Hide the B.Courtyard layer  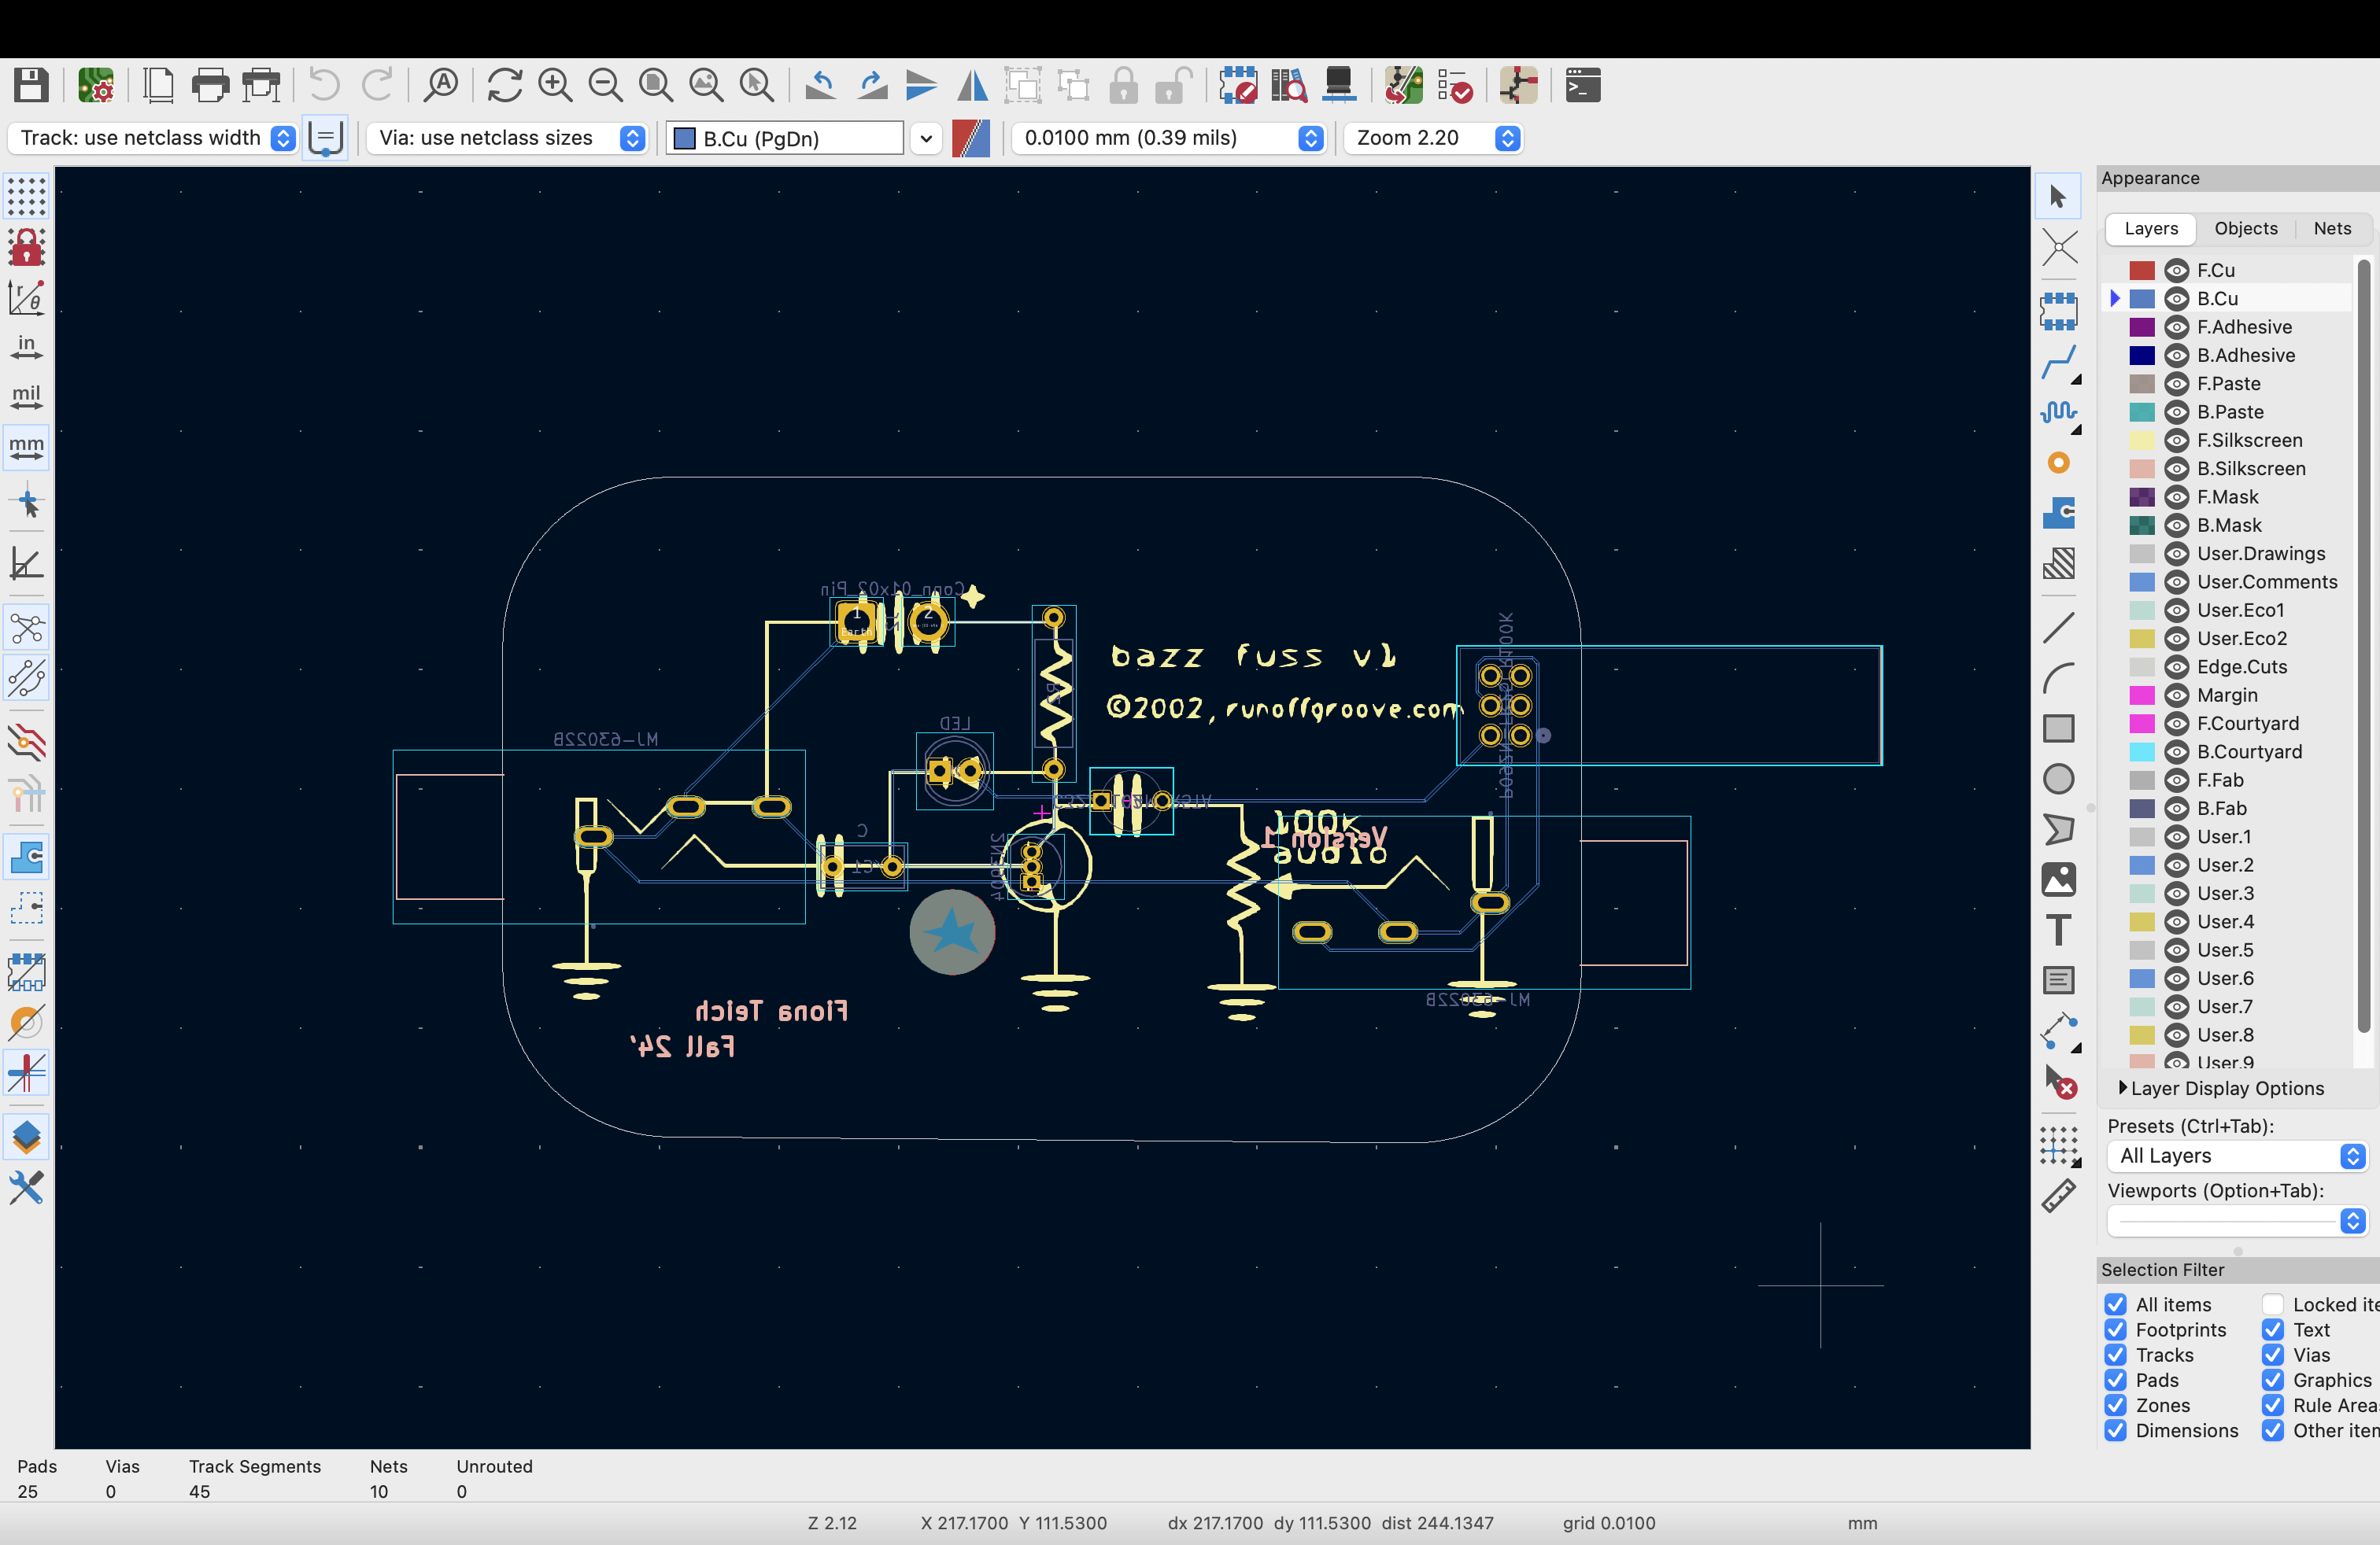point(2176,751)
